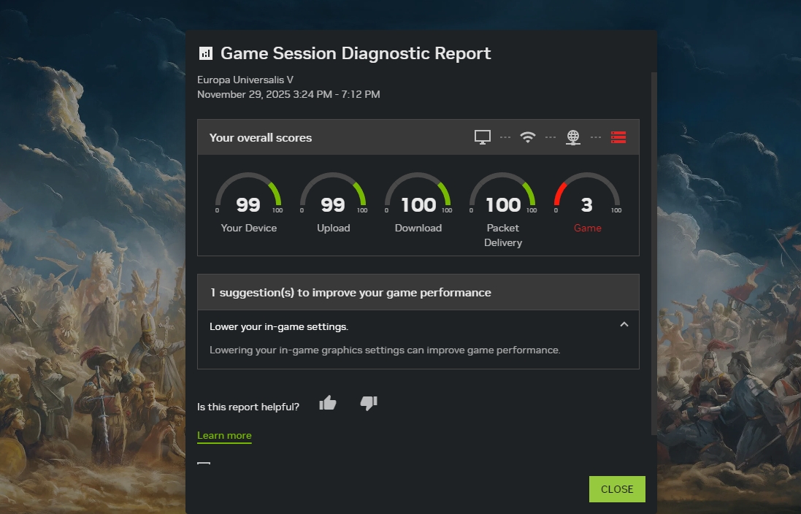Screen dimensions: 801x514
Task: Click the green CLOSE button
Action: click(x=617, y=489)
